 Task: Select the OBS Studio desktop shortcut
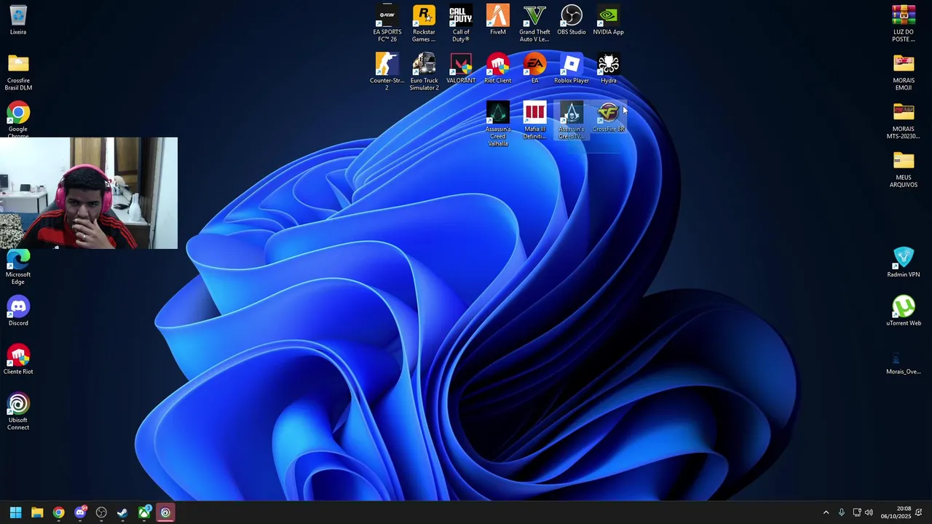coord(572,20)
